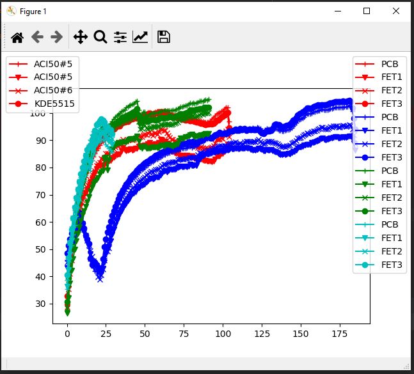Click the x-axis tick label 50
Viewport: 414px width, 374px height.
pos(145,334)
